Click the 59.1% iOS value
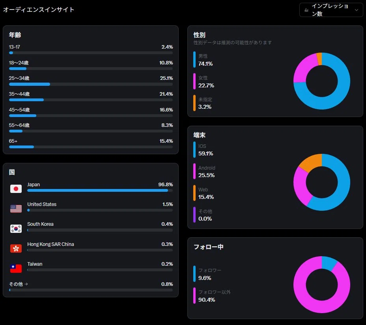The width and height of the screenshot is (366, 325). pos(205,153)
